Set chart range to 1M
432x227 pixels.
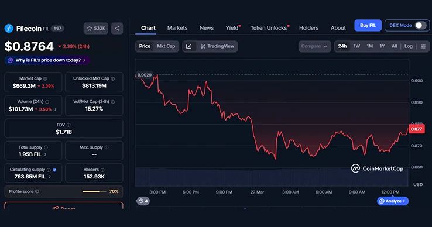point(370,46)
